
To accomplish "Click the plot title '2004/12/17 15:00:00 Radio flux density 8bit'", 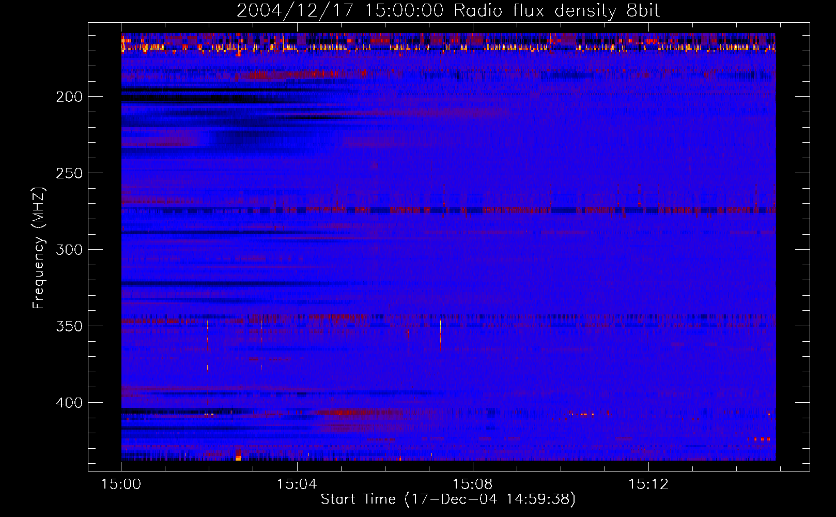I will tap(448, 11).
